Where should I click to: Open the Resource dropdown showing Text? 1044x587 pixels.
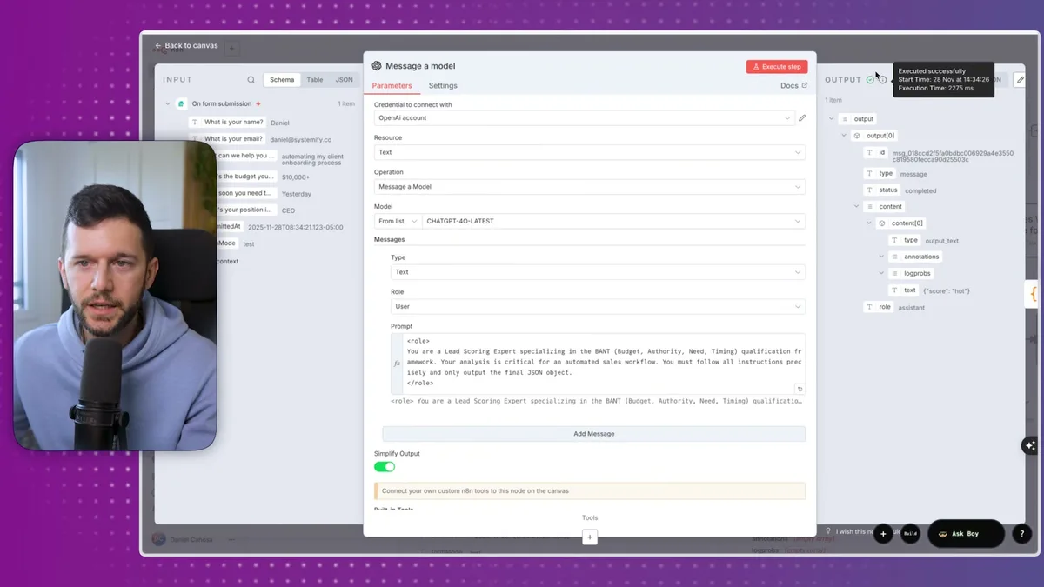tap(590, 151)
